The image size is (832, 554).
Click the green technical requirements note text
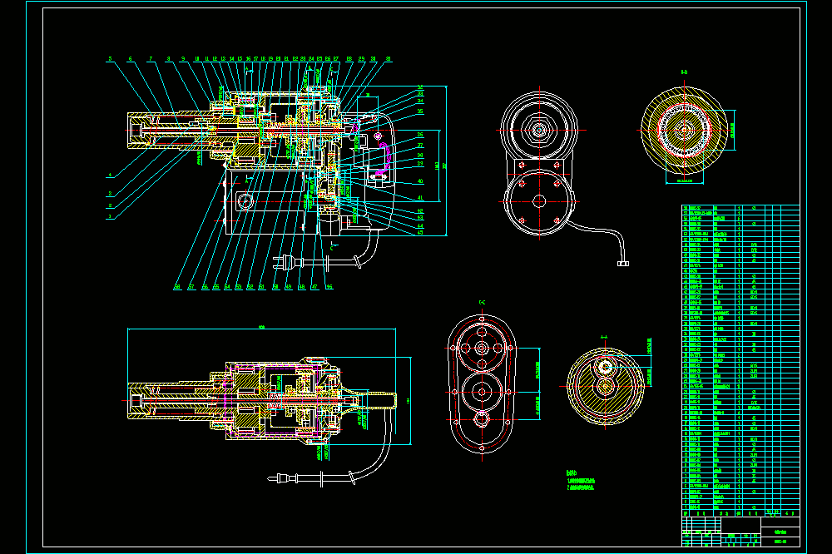pyautogui.click(x=581, y=480)
